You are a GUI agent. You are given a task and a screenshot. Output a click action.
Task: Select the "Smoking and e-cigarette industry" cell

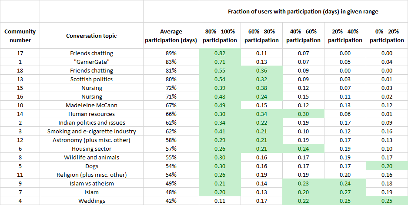[91, 131]
